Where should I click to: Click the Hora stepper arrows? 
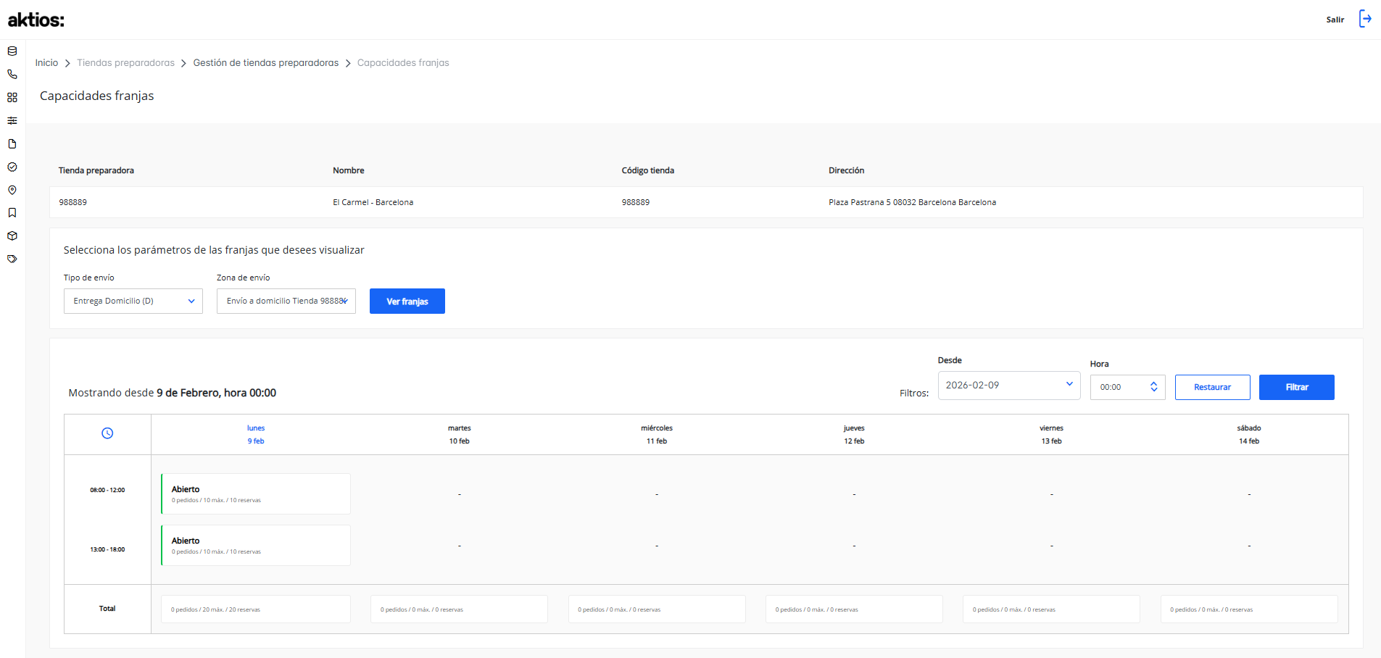(x=1153, y=387)
